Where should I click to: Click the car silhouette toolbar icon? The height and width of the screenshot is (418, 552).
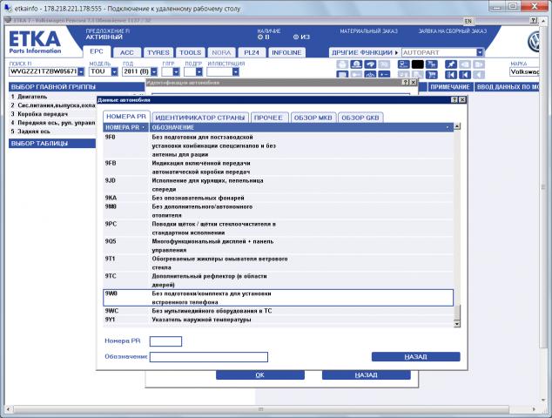coord(370,64)
